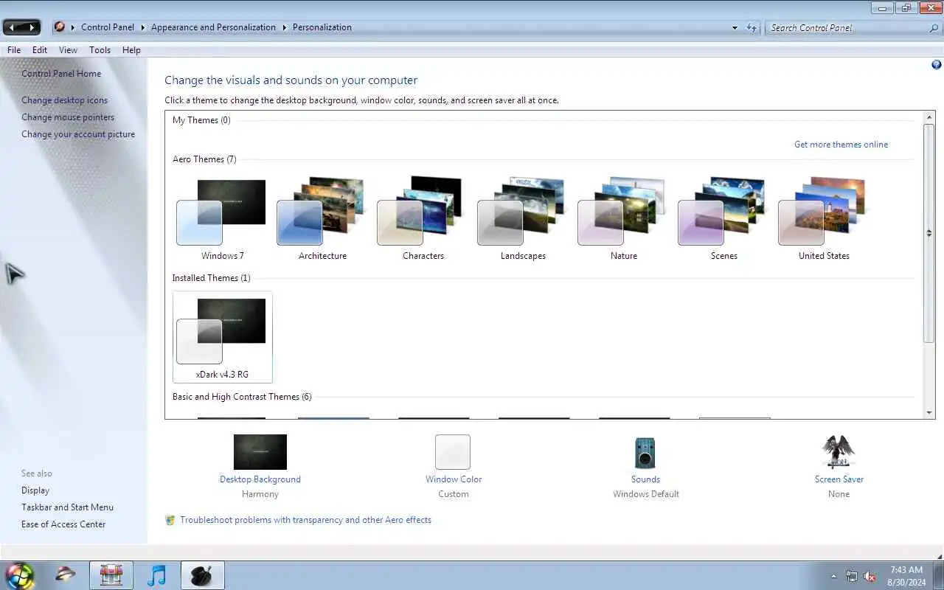944x590 pixels.
Task: Open Change your account picture
Action: point(78,134)
